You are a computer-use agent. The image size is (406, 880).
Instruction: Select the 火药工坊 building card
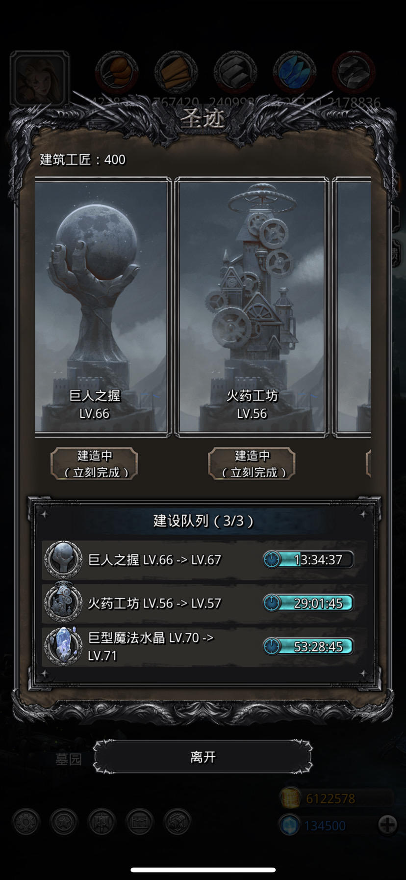[252, 307]
